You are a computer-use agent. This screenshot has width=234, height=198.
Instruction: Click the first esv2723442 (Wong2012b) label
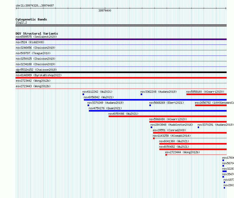pos(33,81)
